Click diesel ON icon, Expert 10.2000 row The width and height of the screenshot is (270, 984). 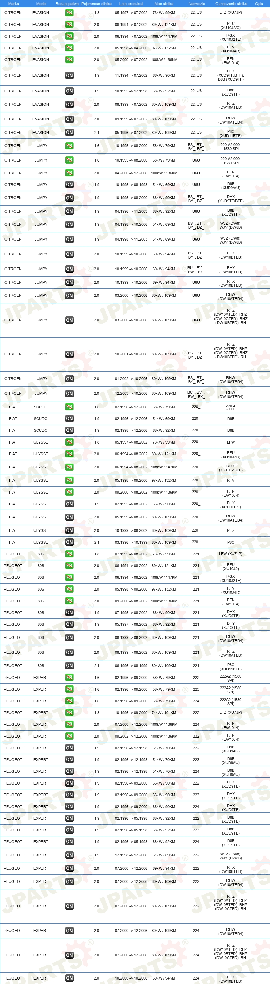69,978
